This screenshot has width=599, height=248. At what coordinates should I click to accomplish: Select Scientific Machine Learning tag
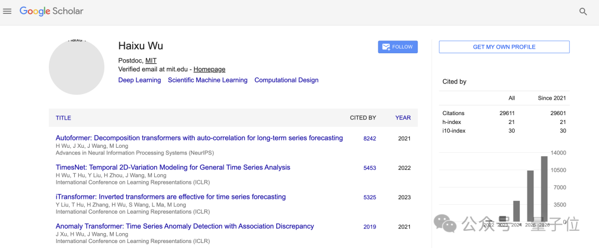pyautogui.click(x=208, y=80)
